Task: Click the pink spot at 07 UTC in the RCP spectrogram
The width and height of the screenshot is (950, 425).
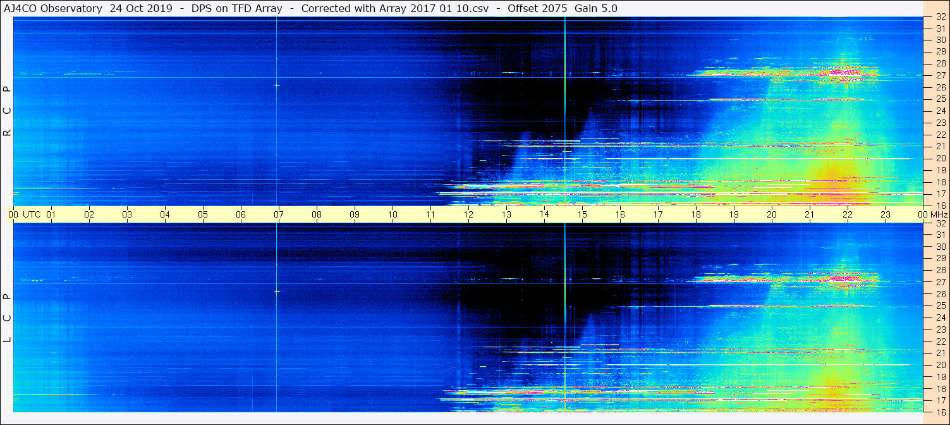Action: click(x=276, y=85)
